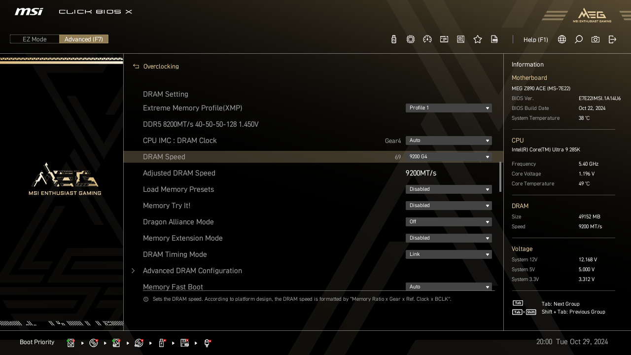This screenshot has height=355, width=631.
Task: Open DRAM Timing Mode dropdown showing Link
Action: pos(449,254)
